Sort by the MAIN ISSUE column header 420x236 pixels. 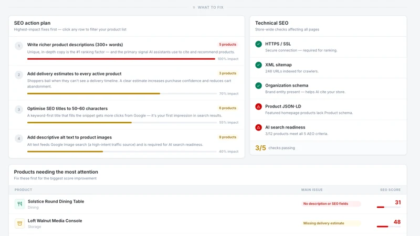(312, 190)
